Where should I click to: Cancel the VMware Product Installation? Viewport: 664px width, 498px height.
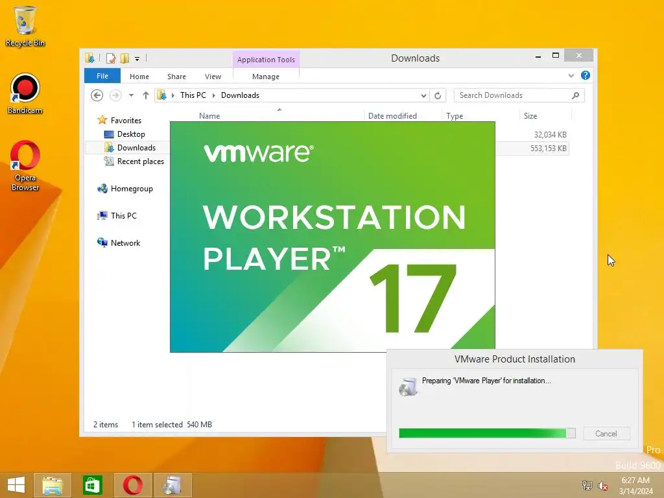(606, 434)
